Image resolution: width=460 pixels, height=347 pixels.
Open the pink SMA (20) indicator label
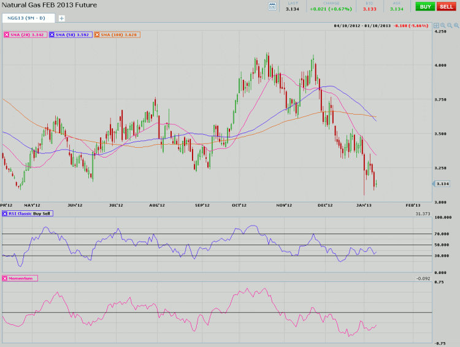click(28, 34)
